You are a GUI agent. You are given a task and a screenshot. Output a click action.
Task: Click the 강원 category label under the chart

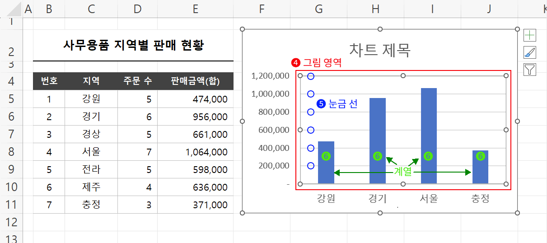[326, 198]
